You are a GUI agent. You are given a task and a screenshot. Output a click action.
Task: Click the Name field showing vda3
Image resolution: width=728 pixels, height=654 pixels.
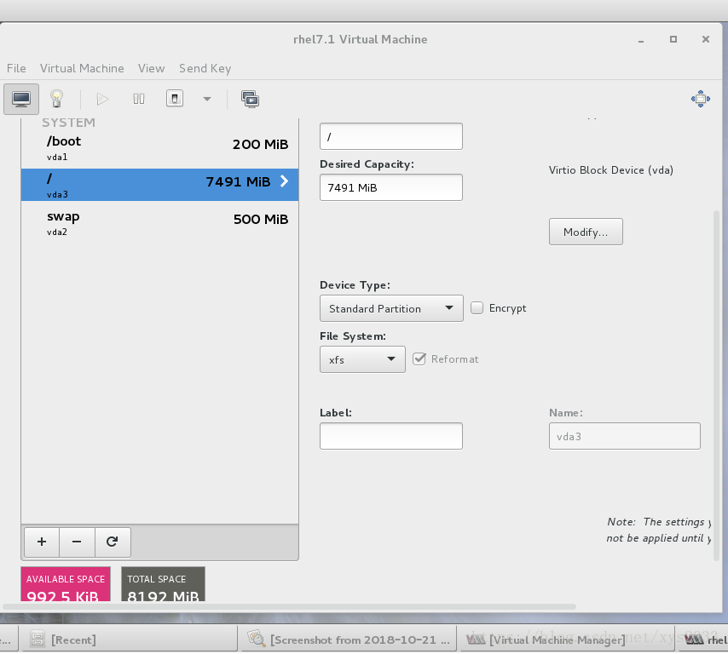coord(625,436)
